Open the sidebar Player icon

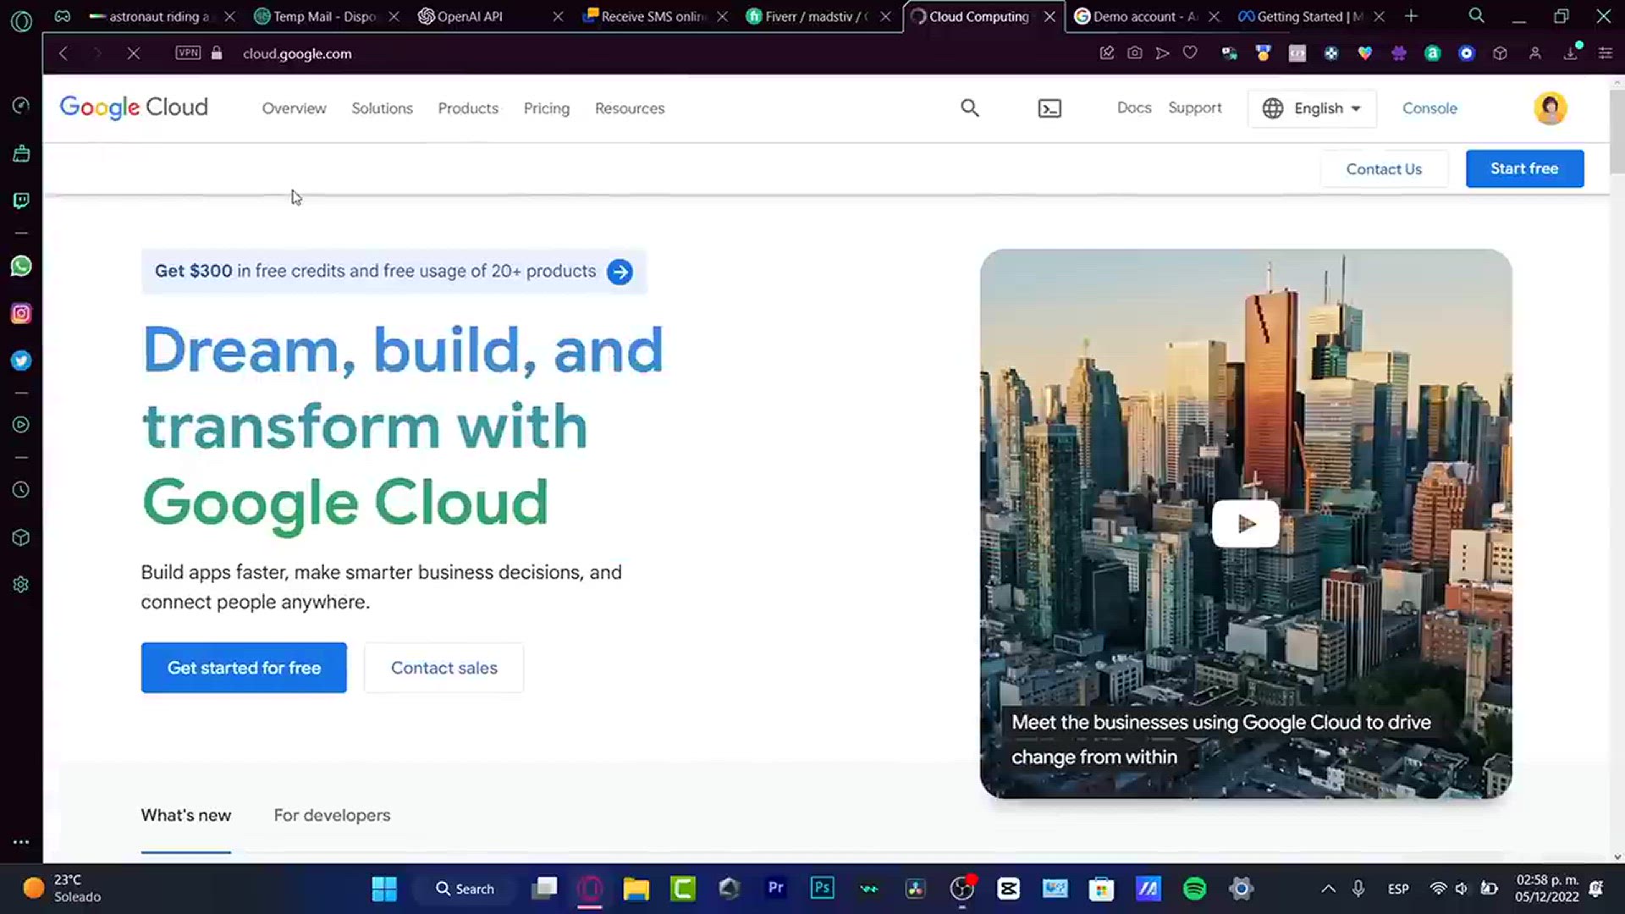coord(21,425)
